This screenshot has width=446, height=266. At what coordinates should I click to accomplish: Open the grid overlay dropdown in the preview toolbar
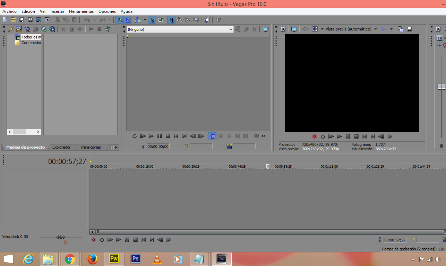click(391, 29)
